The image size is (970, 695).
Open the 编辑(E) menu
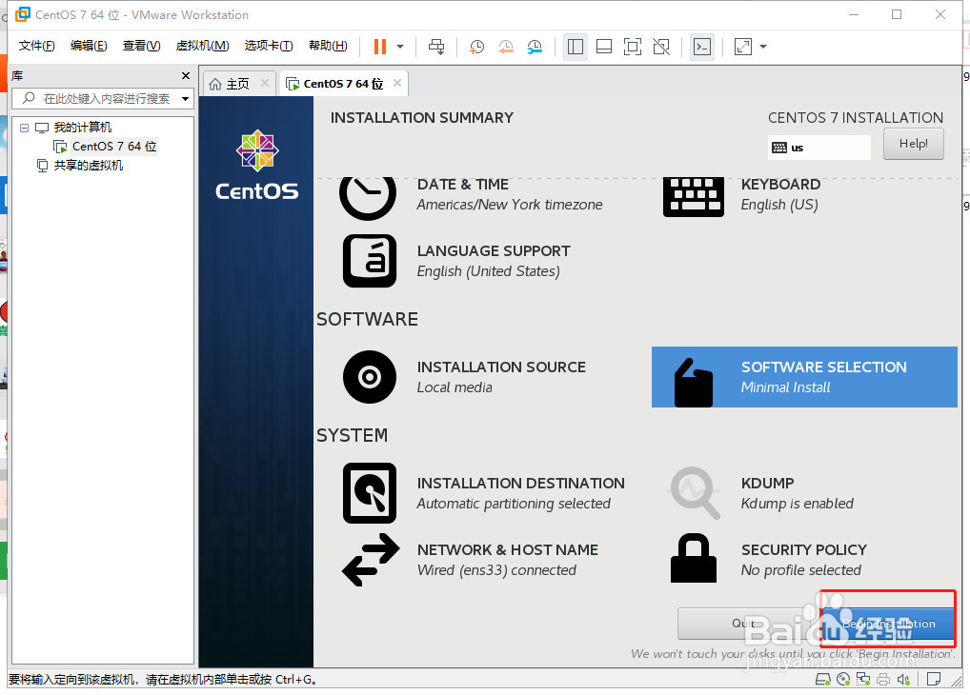click(x=89, y=45)
